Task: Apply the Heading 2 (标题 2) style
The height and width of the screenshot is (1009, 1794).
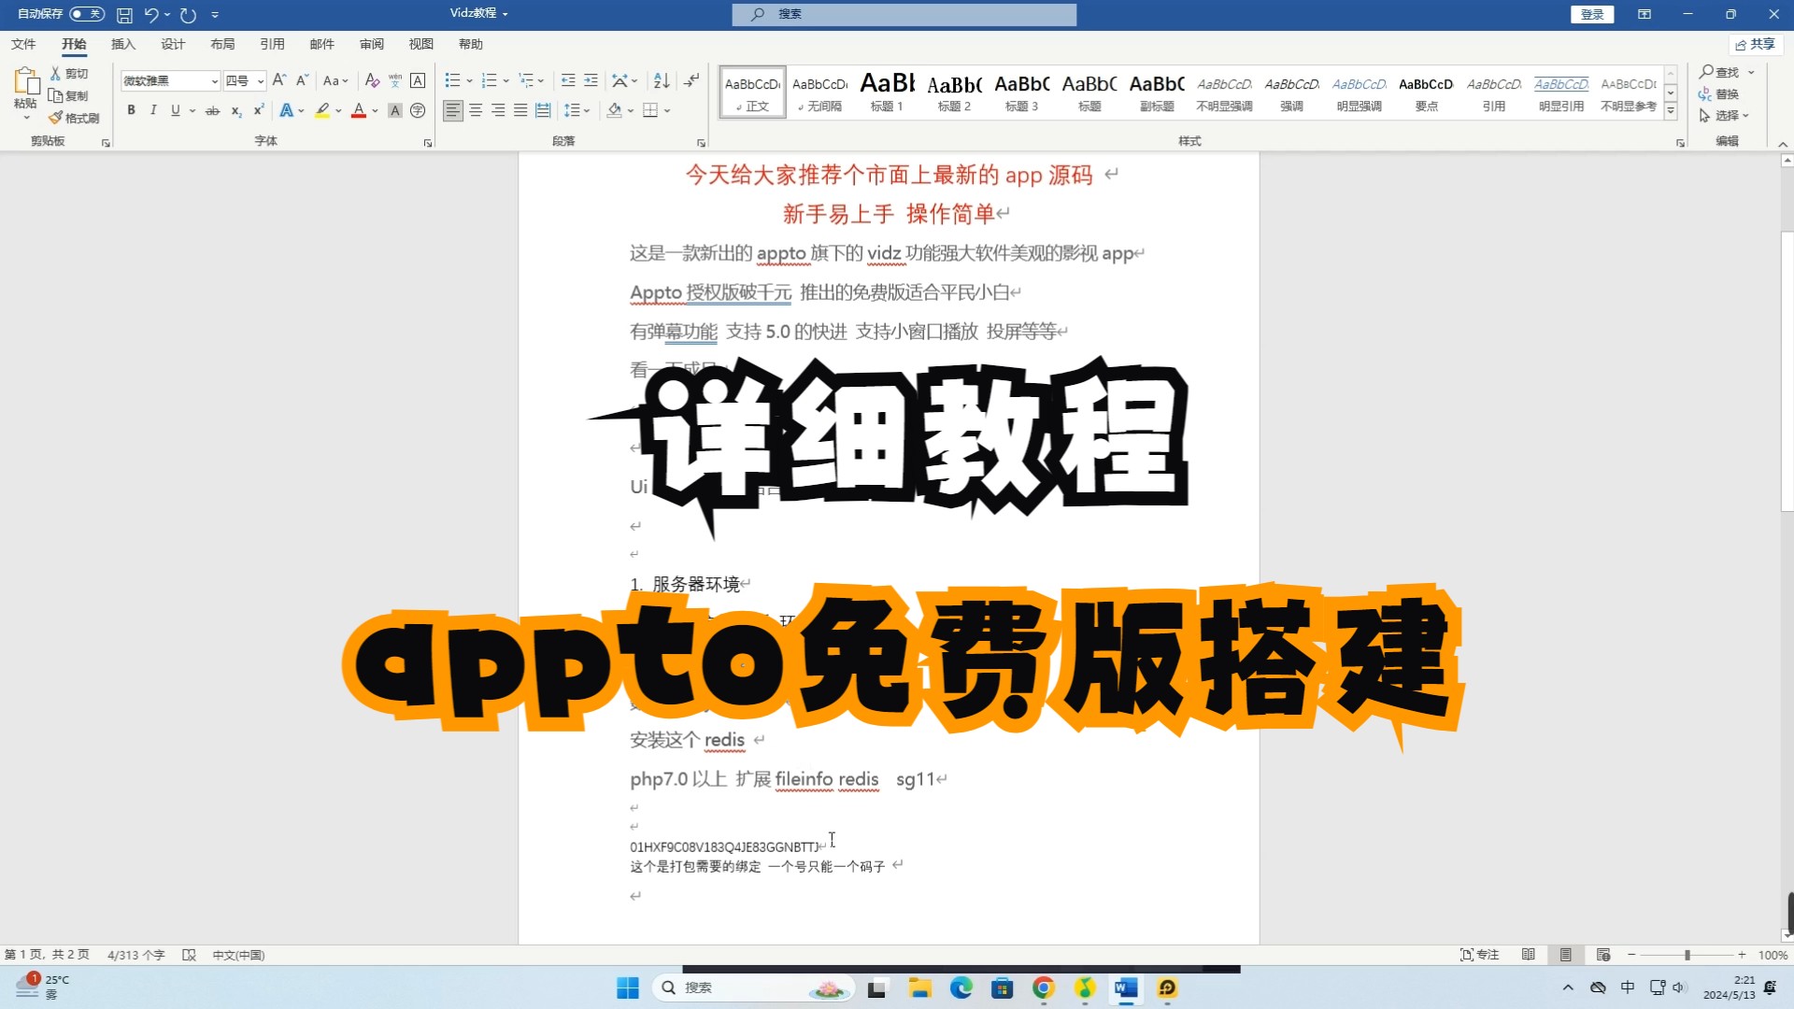Action: (954, 92)
